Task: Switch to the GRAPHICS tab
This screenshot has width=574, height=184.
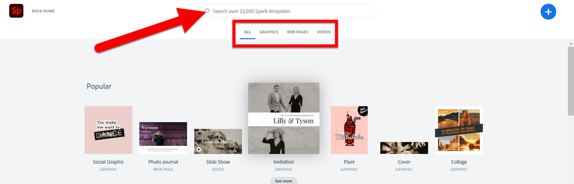Action: click(x=269, y=32)
